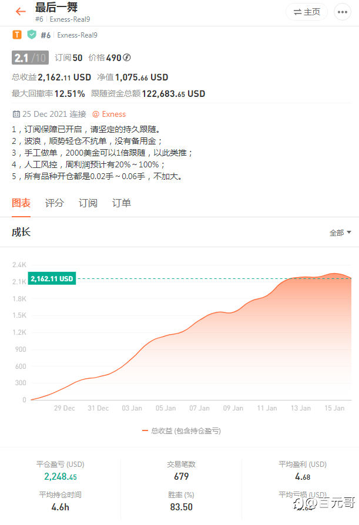Click the 25 Dec 2021 连接 date text
This screenshot has width=359, height=525.
pyautogui.click(x=54, y=114)
